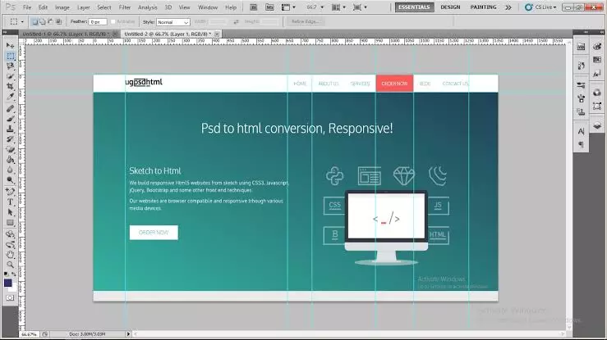Image resolution: width=607 pixels, height=340 pixels.
Task: Open the Image menu
Action: [62, 7]
